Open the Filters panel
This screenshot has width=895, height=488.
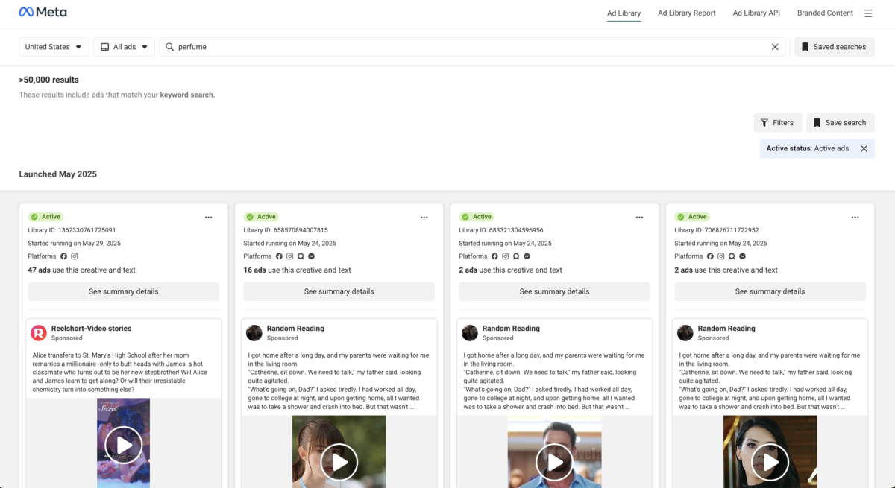(777, 123)
